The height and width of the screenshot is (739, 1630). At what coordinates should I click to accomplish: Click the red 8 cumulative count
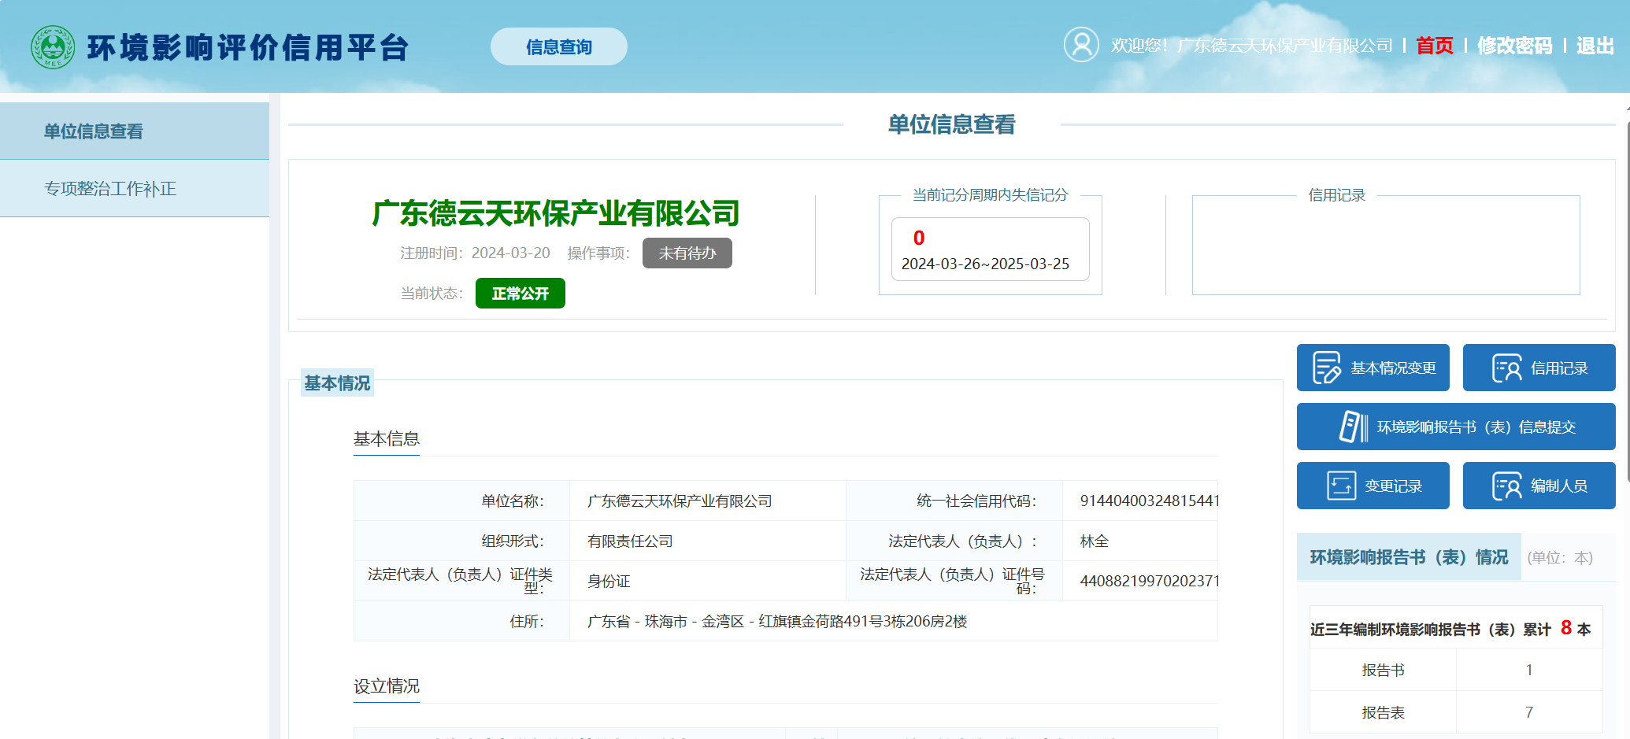(1566, 627)
